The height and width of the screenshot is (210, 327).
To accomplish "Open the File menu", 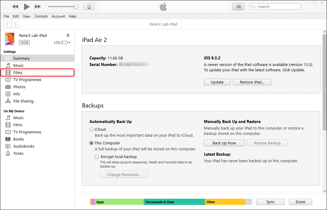I will (x=6, y=16).
